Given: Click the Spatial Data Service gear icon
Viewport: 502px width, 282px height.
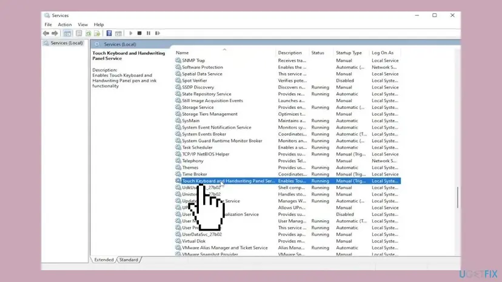Looking at the screenshot, I should pos(178,74).
